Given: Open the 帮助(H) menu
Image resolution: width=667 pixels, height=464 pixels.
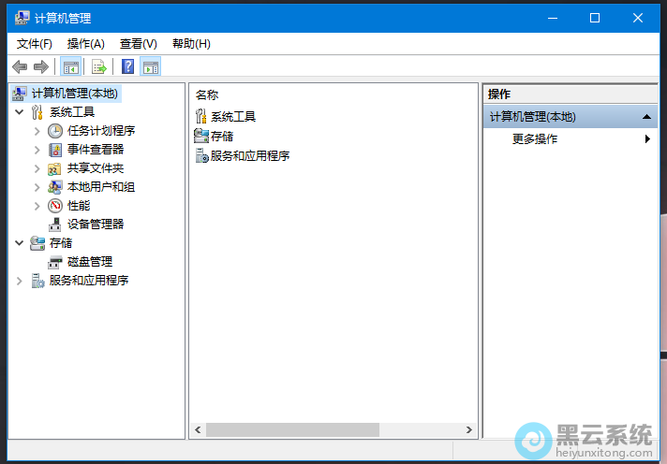Looking at the screenshot, I should (x=191, y=44).
